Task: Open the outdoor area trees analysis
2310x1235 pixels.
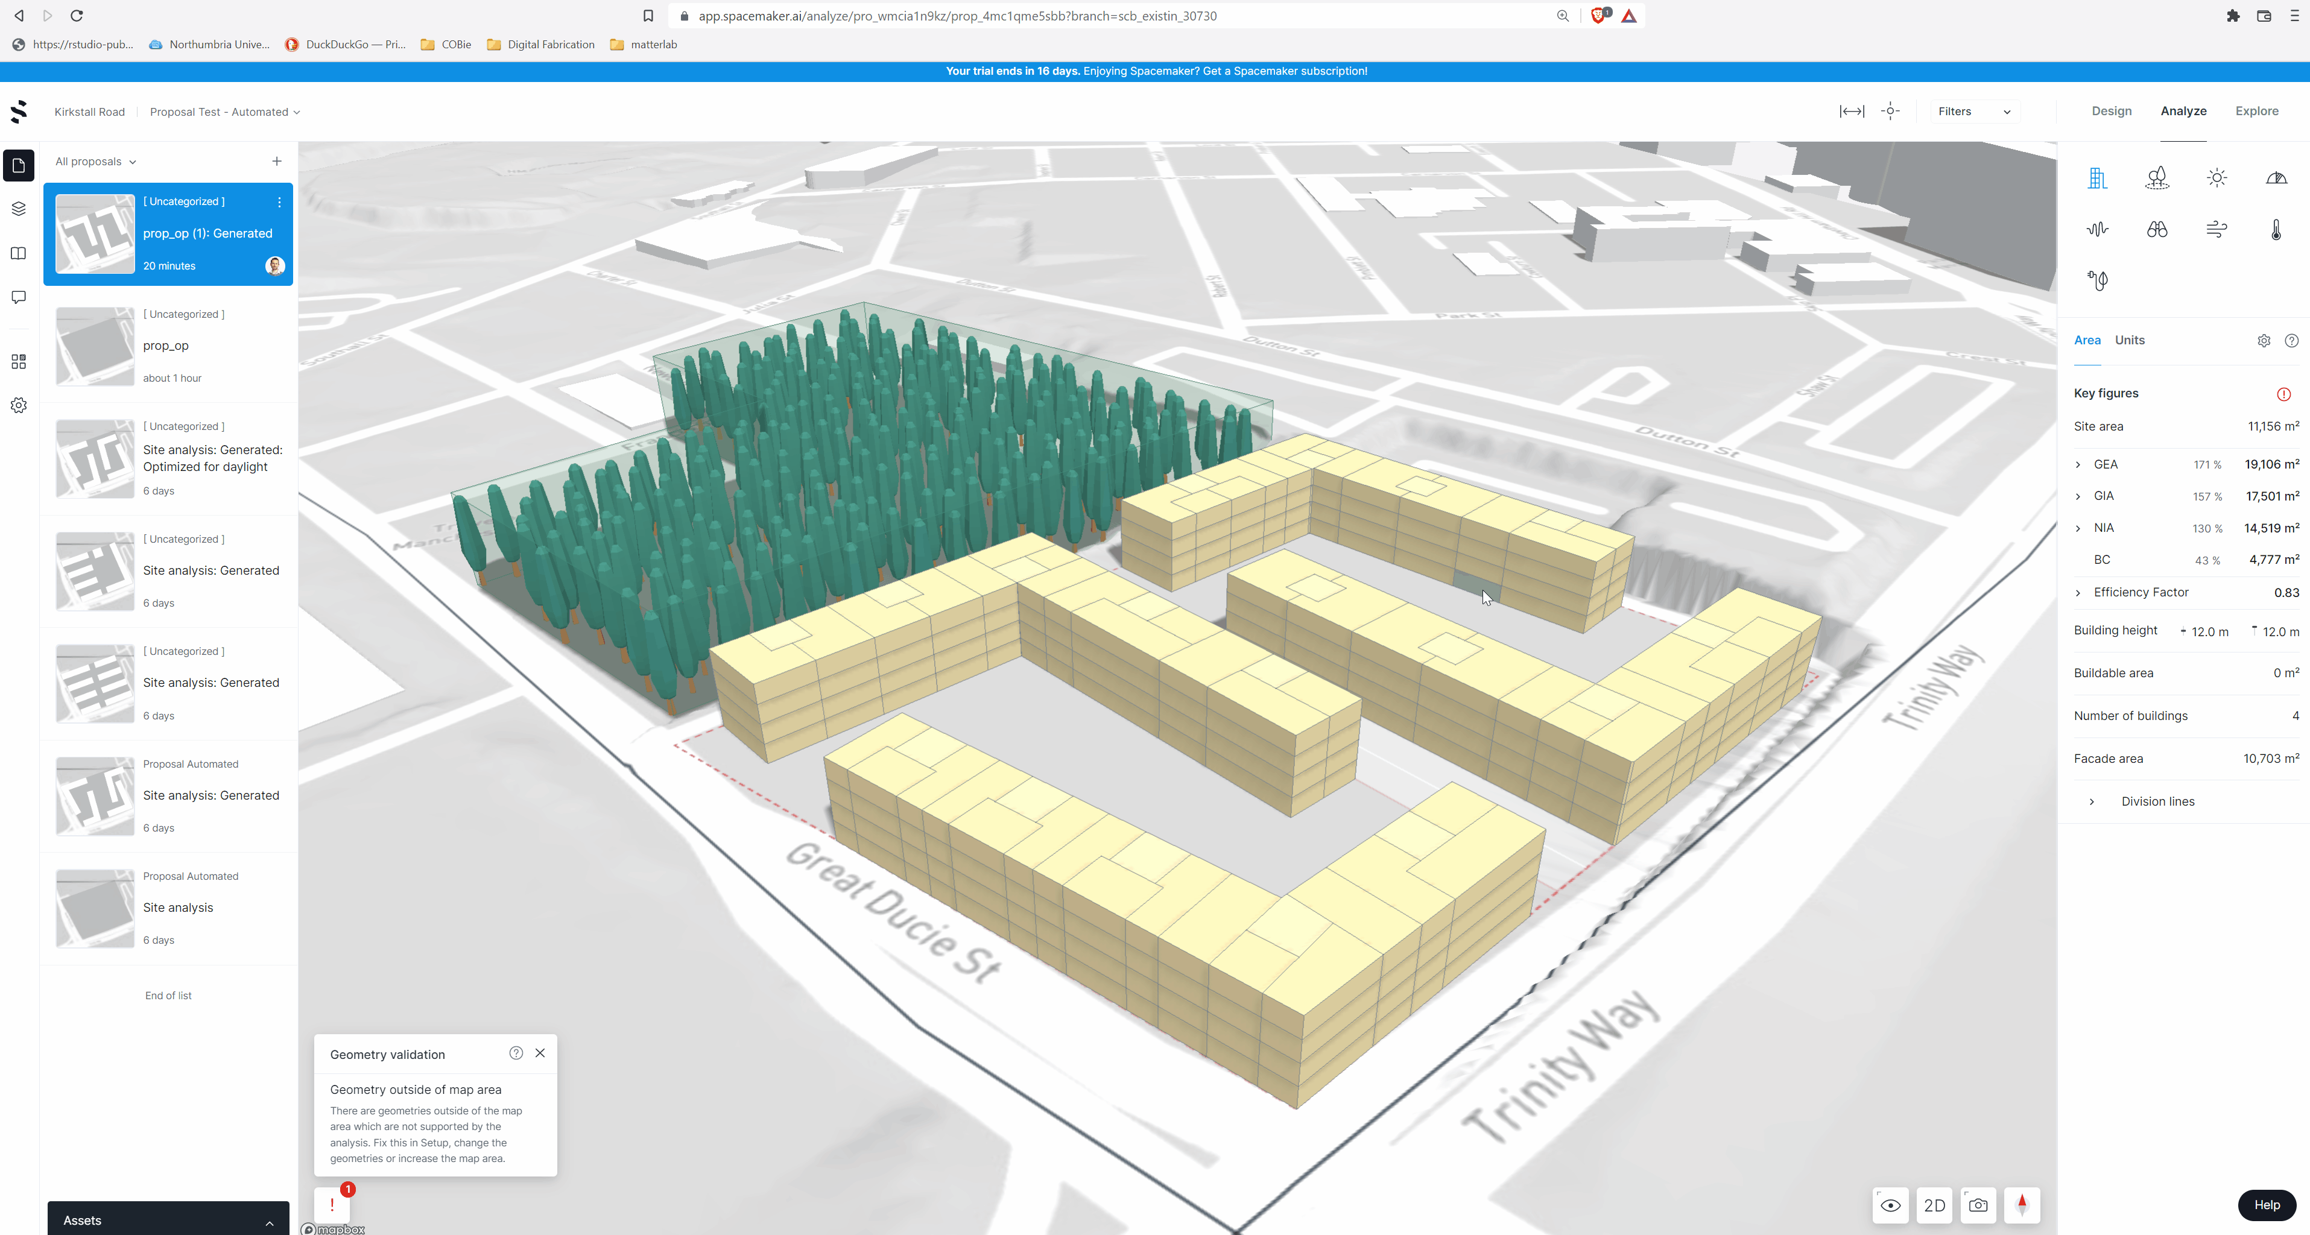Action: [x=2157, y=177]
